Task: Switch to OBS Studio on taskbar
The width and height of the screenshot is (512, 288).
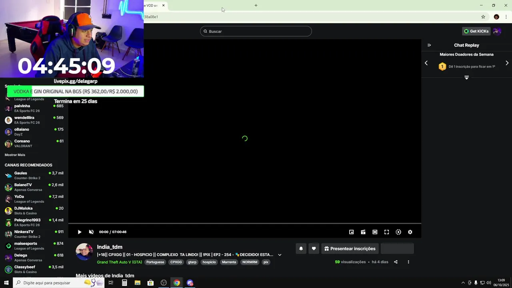Action: pyautogui.click(x=164, y=283)
